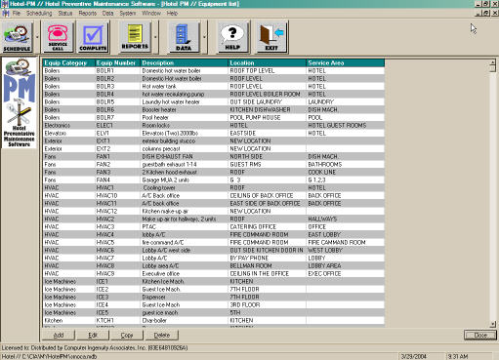Screen dimensions: 499x360
Task: Click the Location column header
Action: click(268, 62)
